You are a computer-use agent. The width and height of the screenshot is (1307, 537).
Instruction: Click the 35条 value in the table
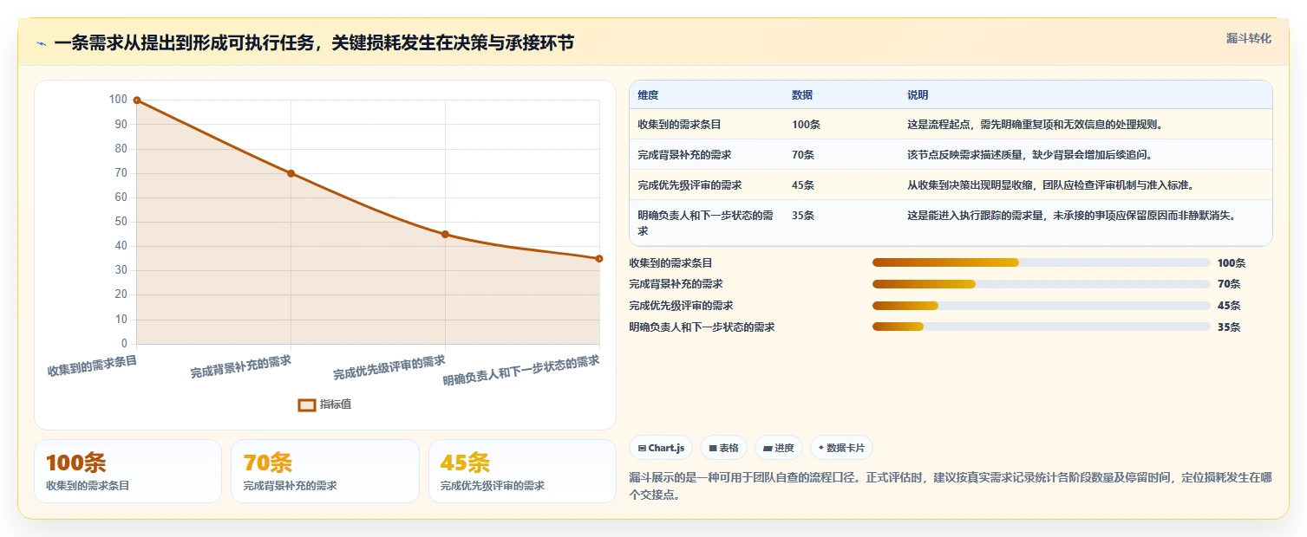pyautogui.click(x=803, y=216)
